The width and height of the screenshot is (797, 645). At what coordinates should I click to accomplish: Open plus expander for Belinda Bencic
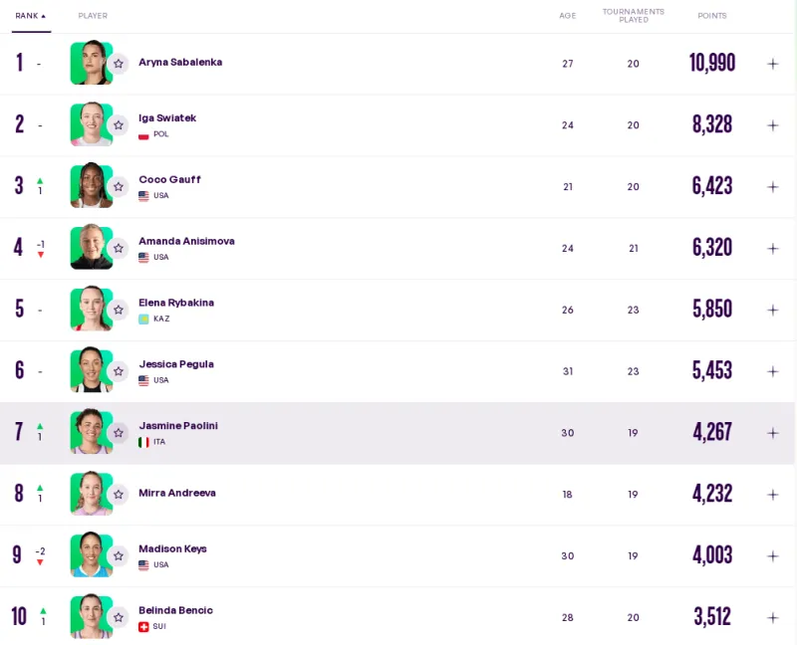point(772,618)
